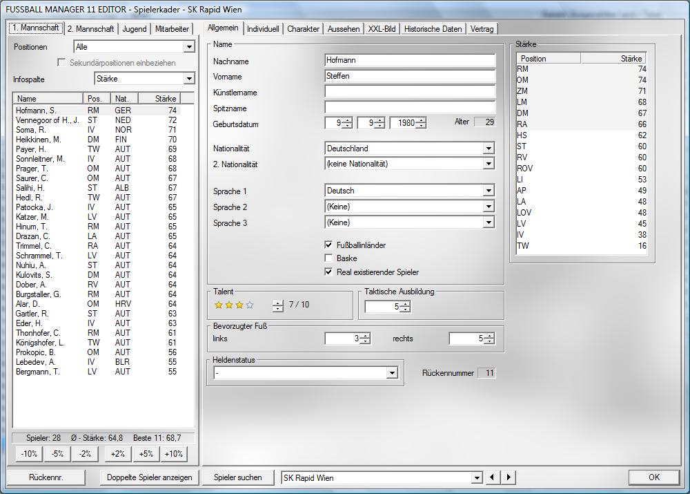Switch to the Charakter tab
690x494 pixels.
303,29
